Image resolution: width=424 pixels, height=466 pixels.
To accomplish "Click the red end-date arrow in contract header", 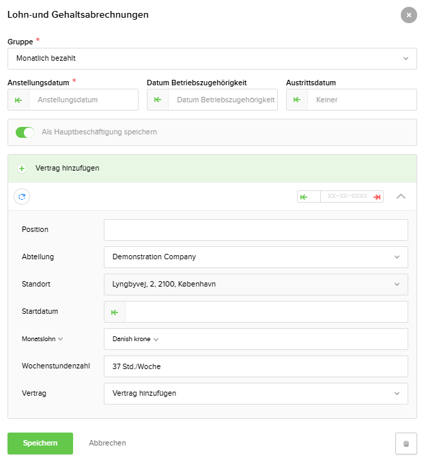I will pos(377,196).
